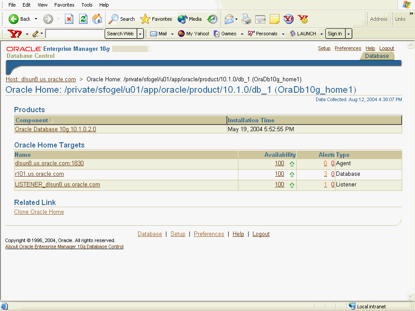Open the r101.us.oracle.com database target

tap(39, 174)
